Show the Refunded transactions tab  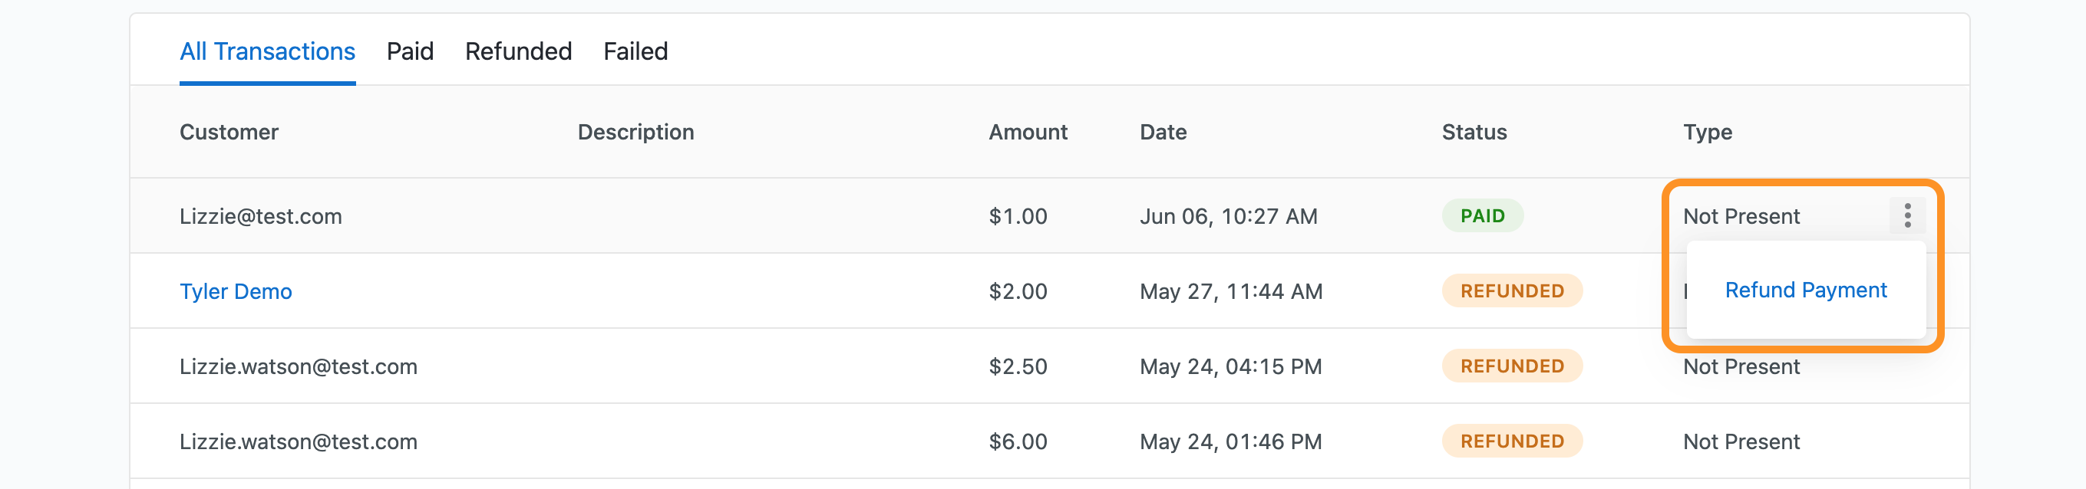(x=518, y=51)
